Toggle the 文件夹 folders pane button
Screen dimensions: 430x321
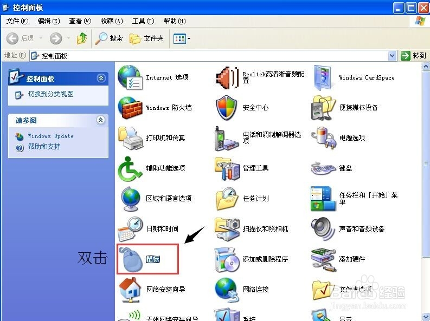coord(146,38)
